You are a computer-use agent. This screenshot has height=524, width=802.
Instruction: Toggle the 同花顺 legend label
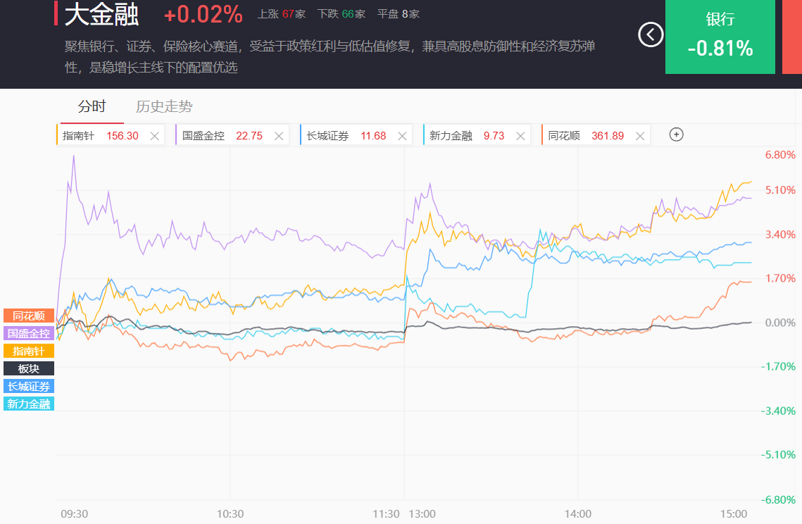[29, 316]
